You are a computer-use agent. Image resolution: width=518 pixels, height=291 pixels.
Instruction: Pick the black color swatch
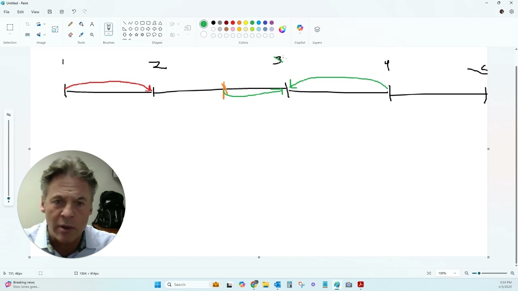[x=213, y=23]
